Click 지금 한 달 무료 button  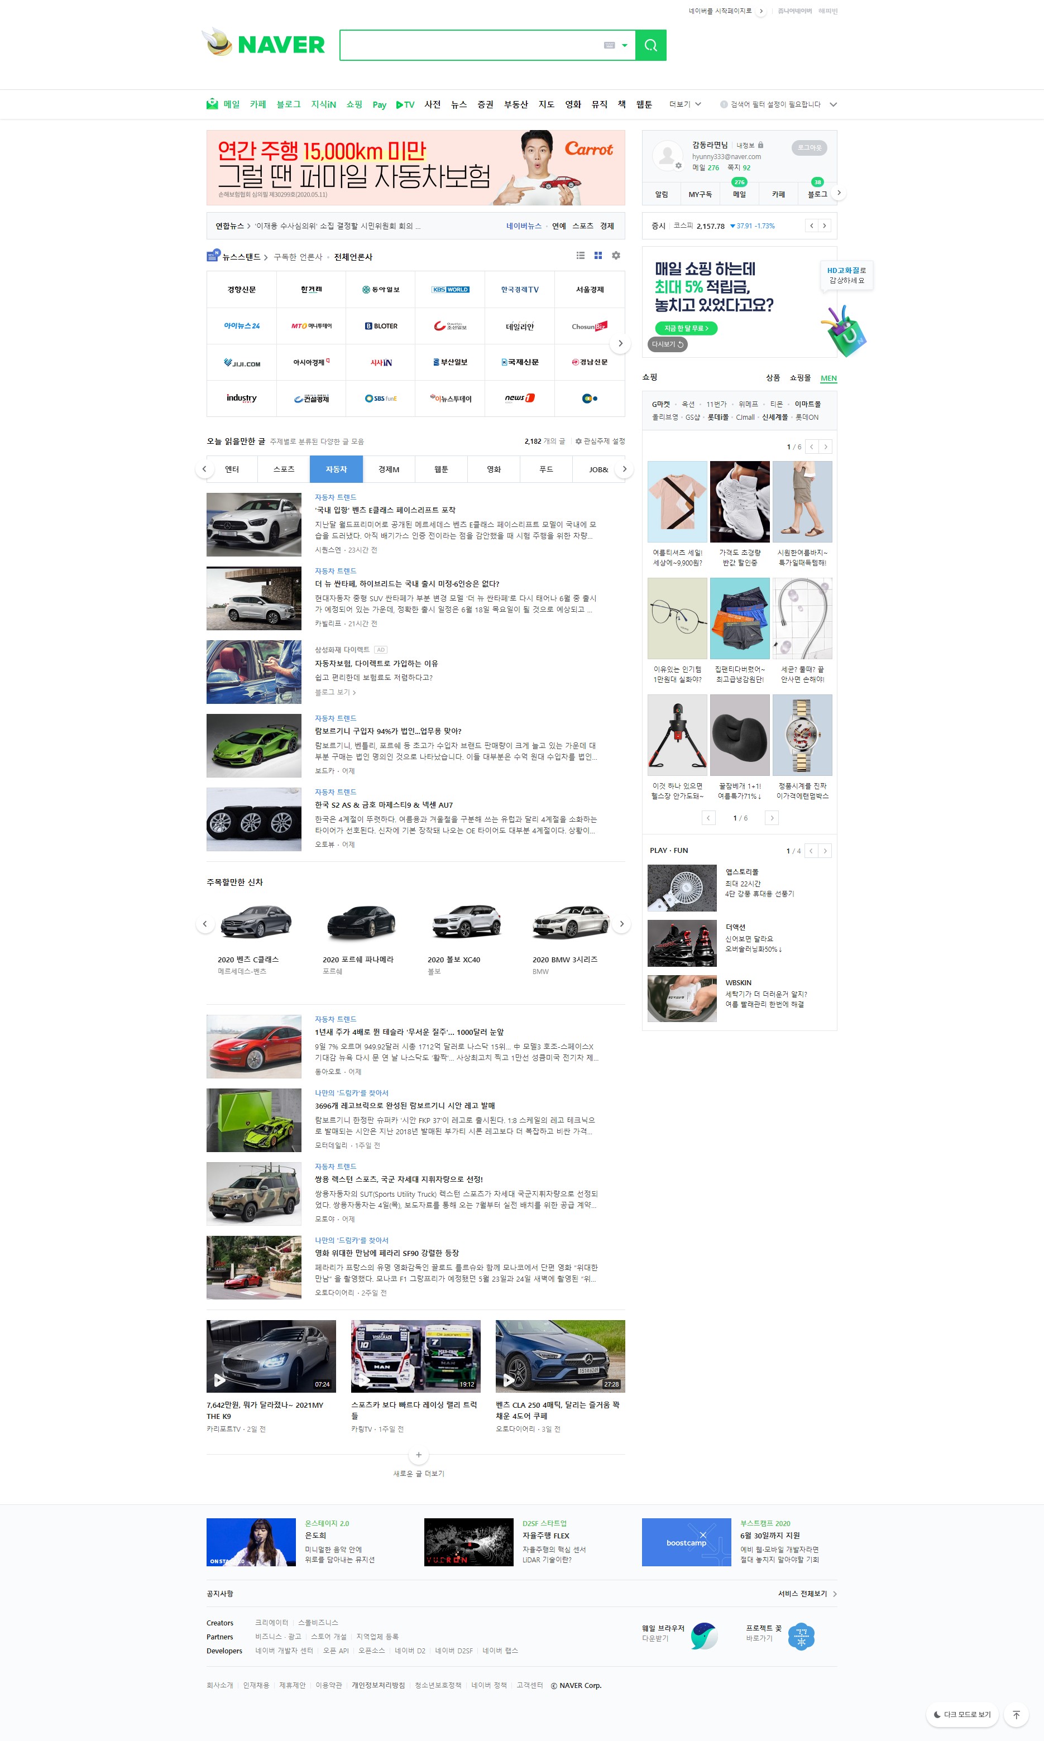pyautogui.click(x=686, y=328)
